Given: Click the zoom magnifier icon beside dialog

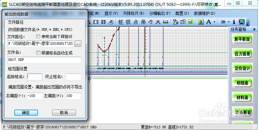Looking at the screenshot, I should coord(89,22).
